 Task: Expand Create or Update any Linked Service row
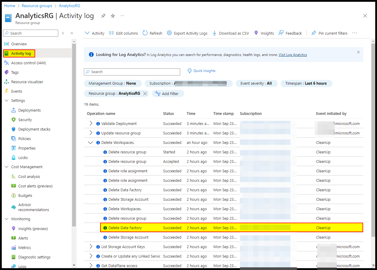tap(91, 256)
